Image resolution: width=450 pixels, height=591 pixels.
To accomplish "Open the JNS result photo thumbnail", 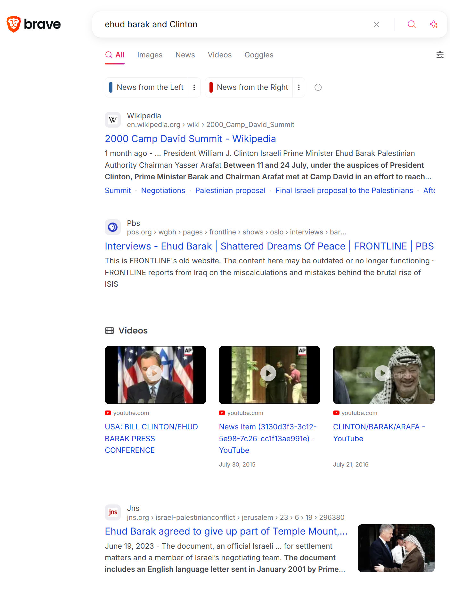I will point(396,548).
